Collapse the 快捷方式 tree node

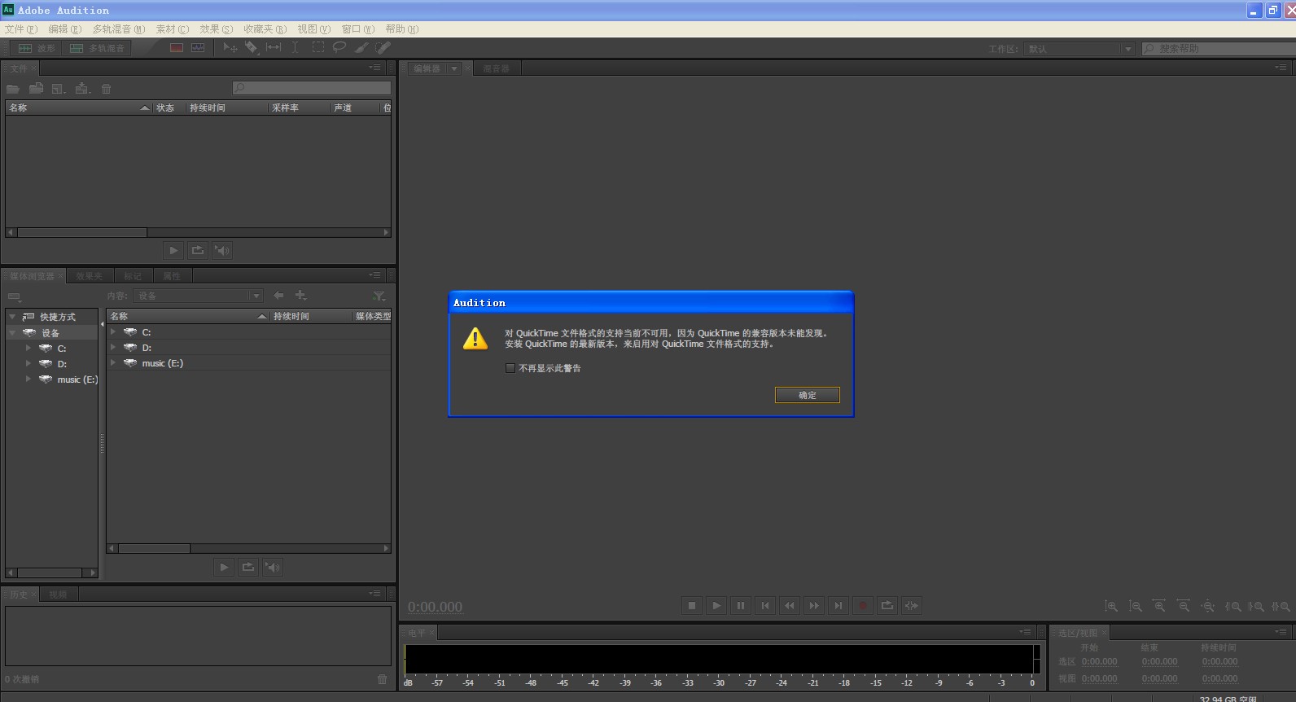click(x=12, y=317)
